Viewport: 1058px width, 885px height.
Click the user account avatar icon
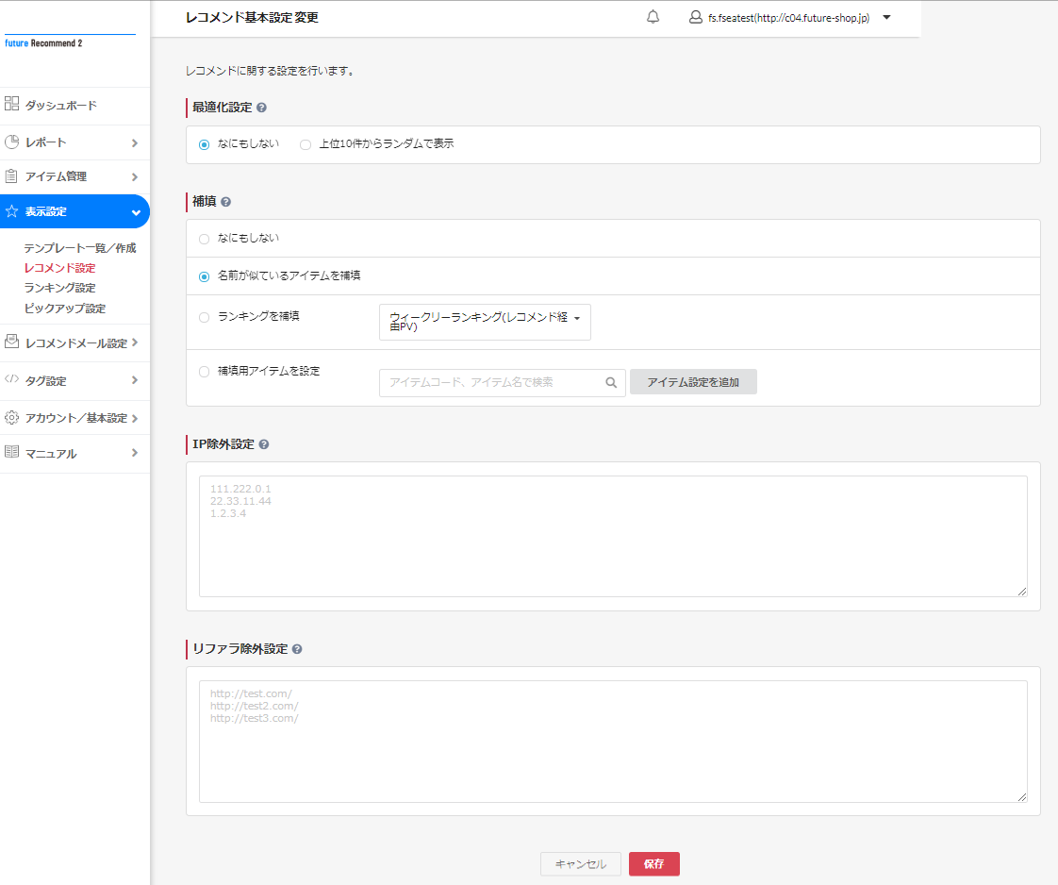695,17
